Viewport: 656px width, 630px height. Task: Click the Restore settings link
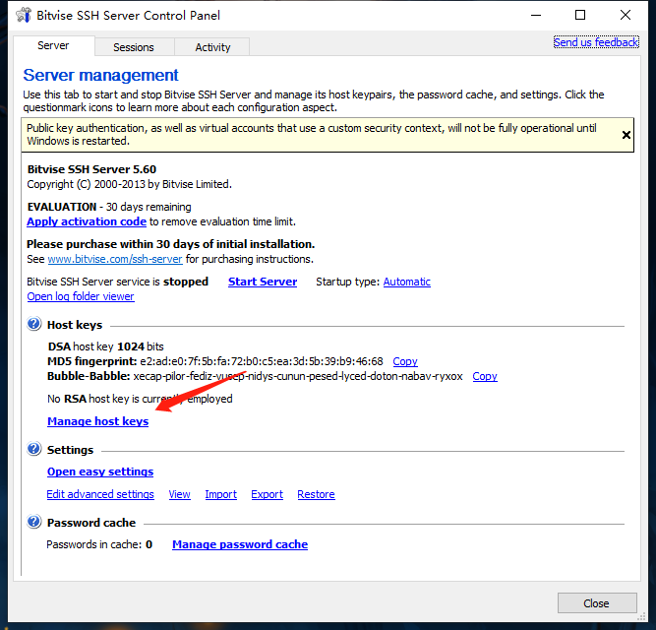(316, 494)
